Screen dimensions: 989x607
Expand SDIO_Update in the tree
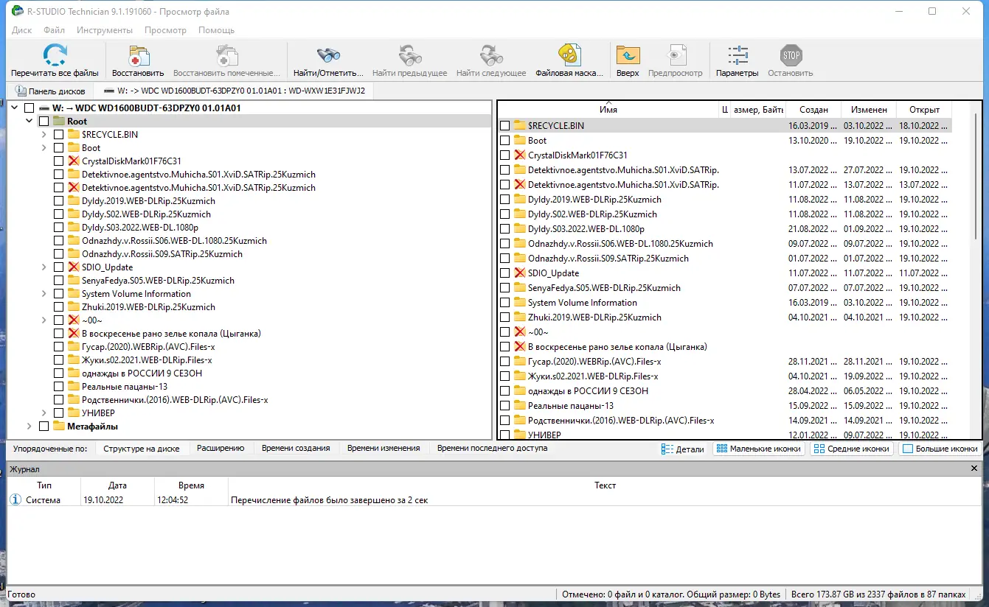click(x=44, y=267)
